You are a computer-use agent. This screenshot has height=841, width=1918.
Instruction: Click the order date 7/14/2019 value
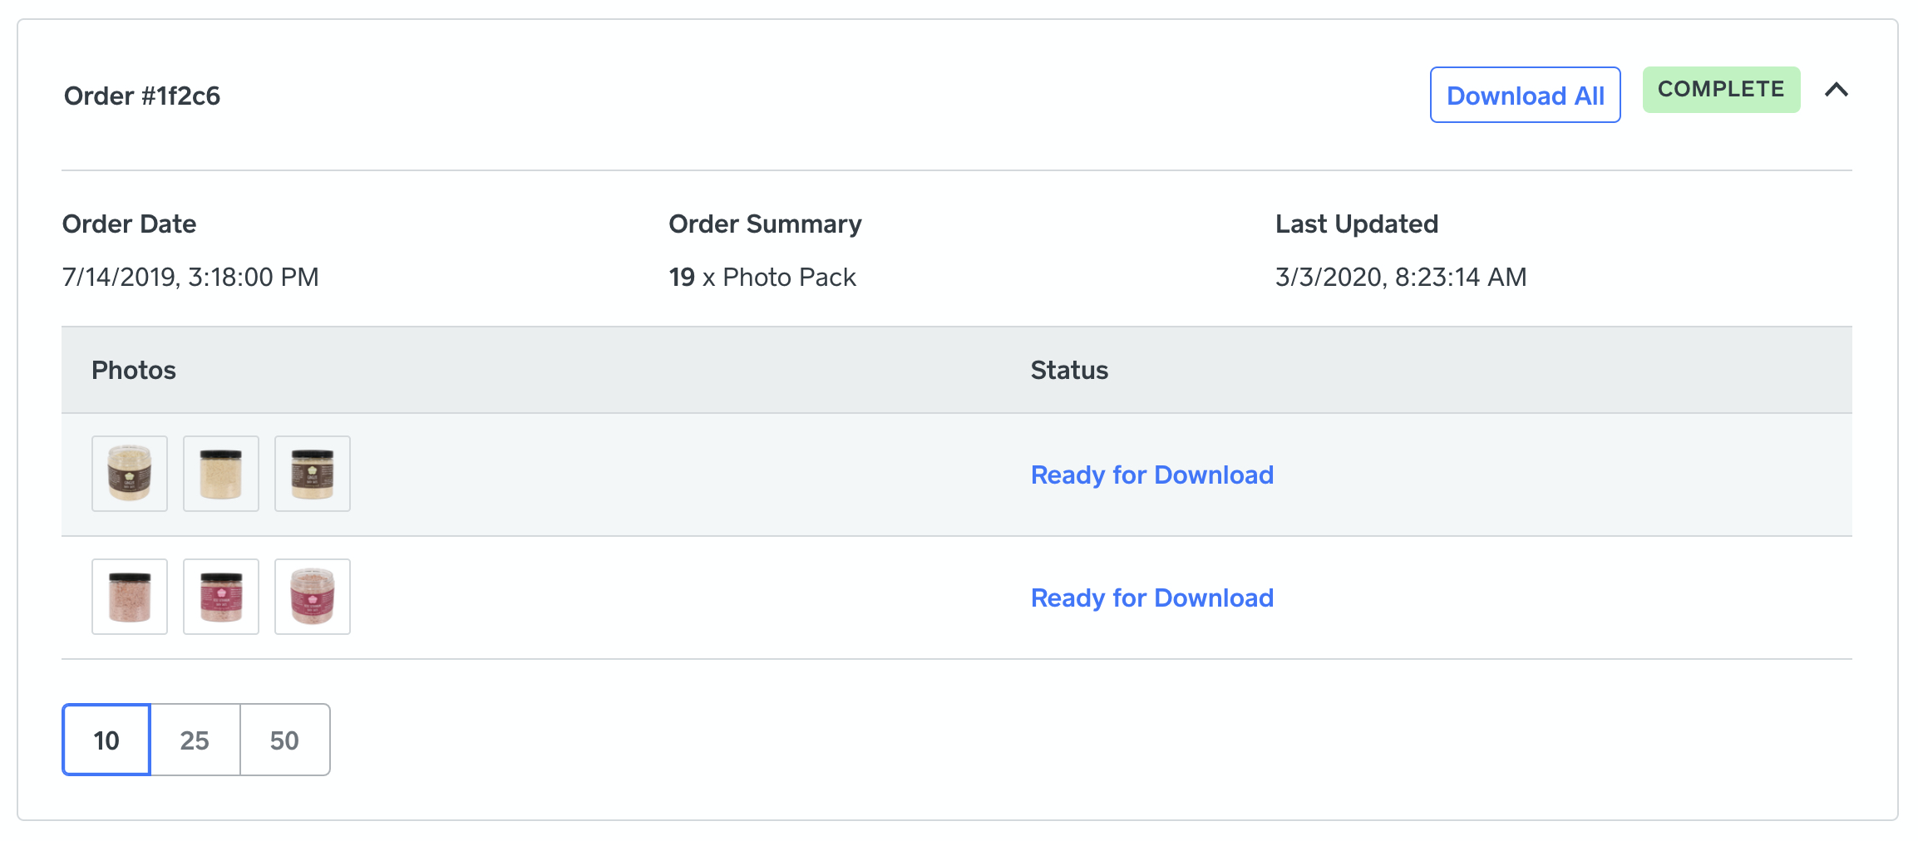pyautogui.click(x=190, y=277)
